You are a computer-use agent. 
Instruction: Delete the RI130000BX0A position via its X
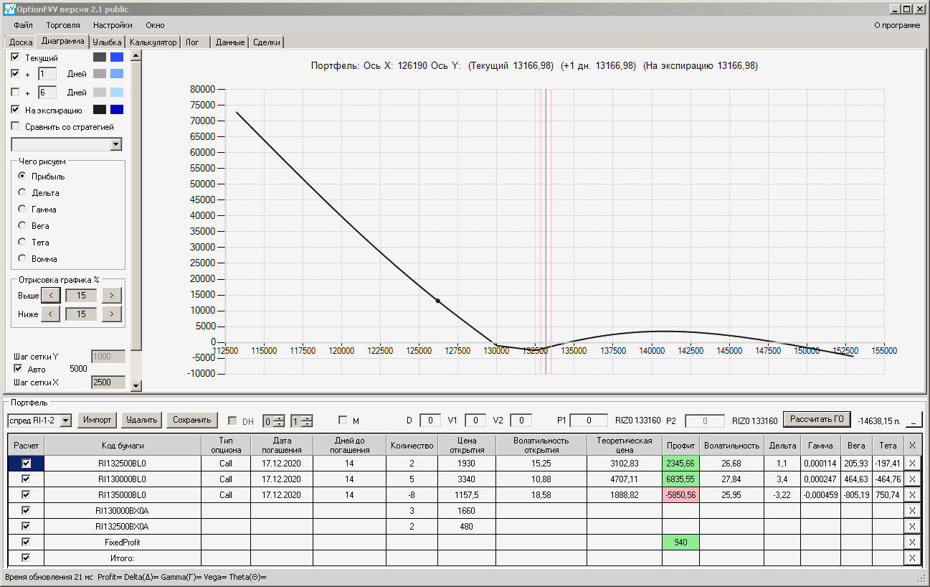coord(912,511)
